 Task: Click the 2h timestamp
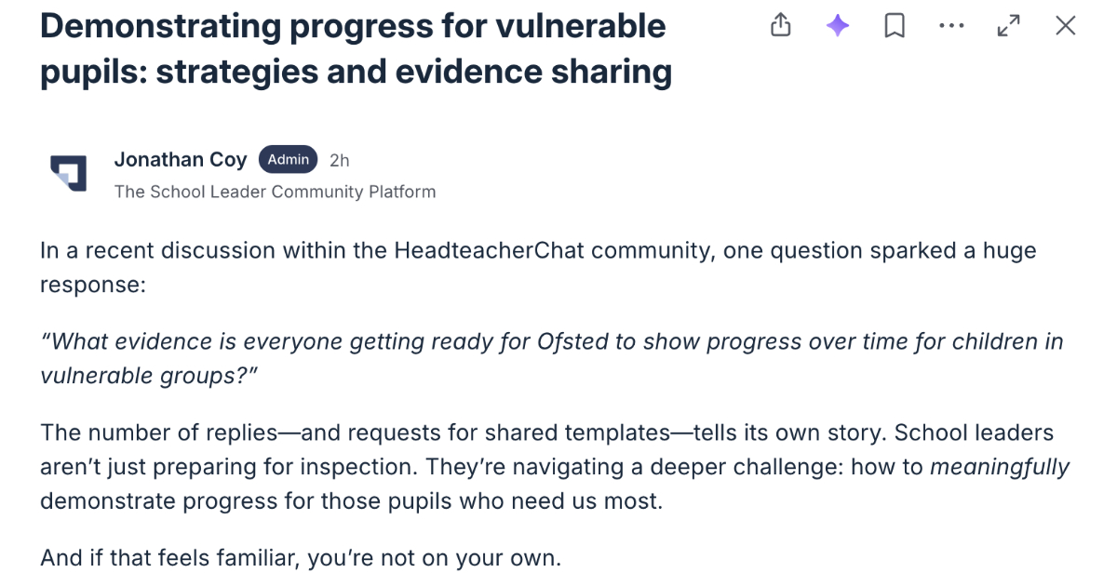coord(340,161)
